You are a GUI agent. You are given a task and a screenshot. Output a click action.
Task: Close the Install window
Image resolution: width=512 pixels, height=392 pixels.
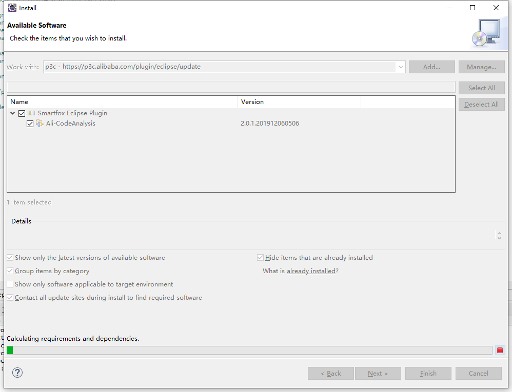496,8
